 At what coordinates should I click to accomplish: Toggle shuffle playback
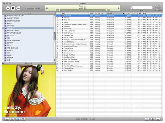coord(12,119)
